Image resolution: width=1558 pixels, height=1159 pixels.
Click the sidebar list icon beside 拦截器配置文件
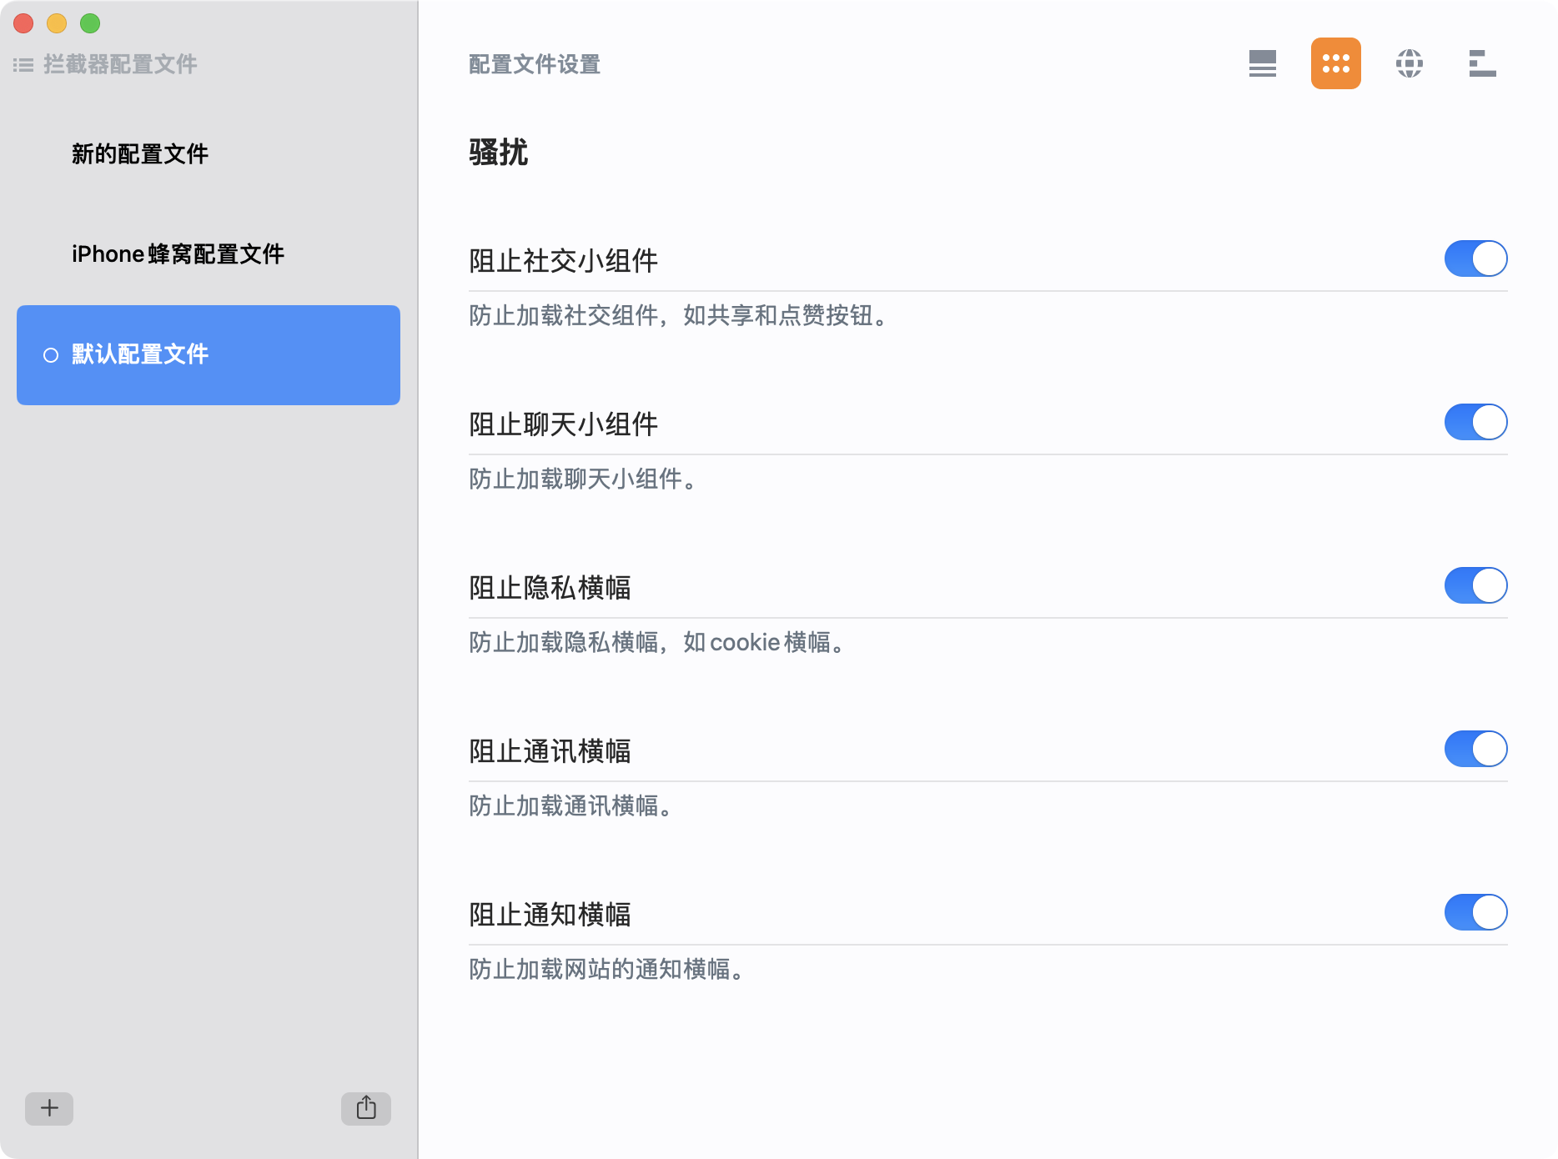23,65
